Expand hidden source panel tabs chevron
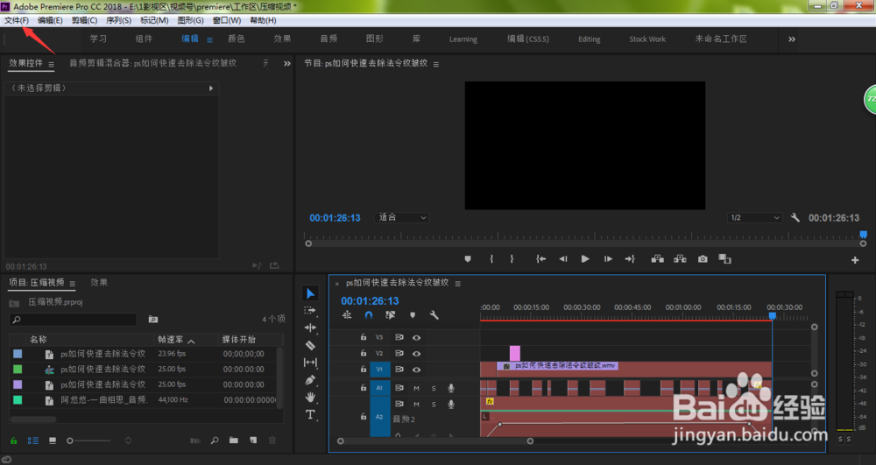Viewport: 876px width, 465px height. pyautogui.click(x=286, y=64)
